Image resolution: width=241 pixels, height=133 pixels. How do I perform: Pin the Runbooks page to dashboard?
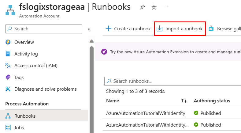click(142, 7)
